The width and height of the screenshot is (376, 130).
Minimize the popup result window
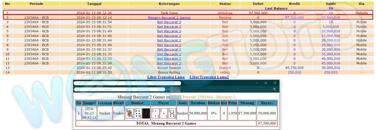point(257,83)
